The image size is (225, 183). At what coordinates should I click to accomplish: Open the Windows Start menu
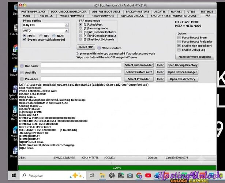pos(14,175)
